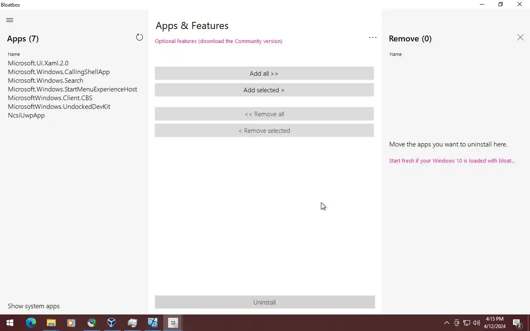Select Microsoft.UI.Xaml.2.0 in Apps list
Viewport: 530px width, 331px height.
pos(38,63)
